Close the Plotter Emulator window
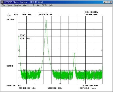Screen dimensions: 113x92 pyautogui.click(x=111, y=2)
